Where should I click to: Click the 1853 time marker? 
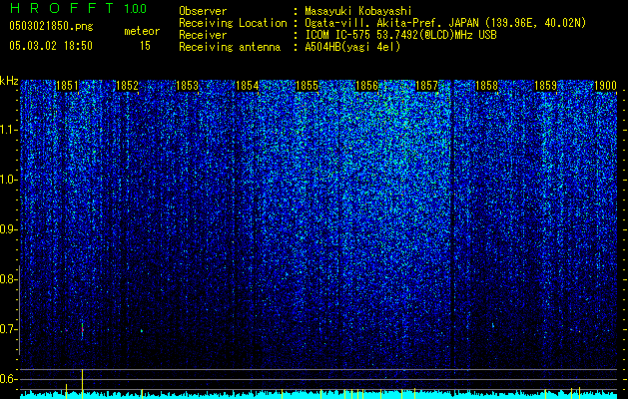187,86
